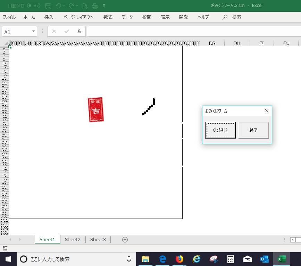Switch to the Sheet2 tab
The height and width of the screenshot is (266, 301).
[x=73, y=239]
